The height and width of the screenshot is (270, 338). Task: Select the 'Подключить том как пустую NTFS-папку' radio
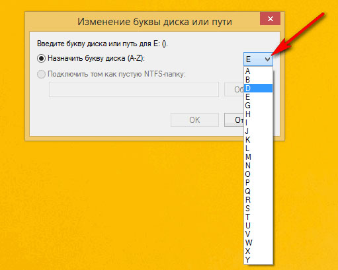[41, 75]
